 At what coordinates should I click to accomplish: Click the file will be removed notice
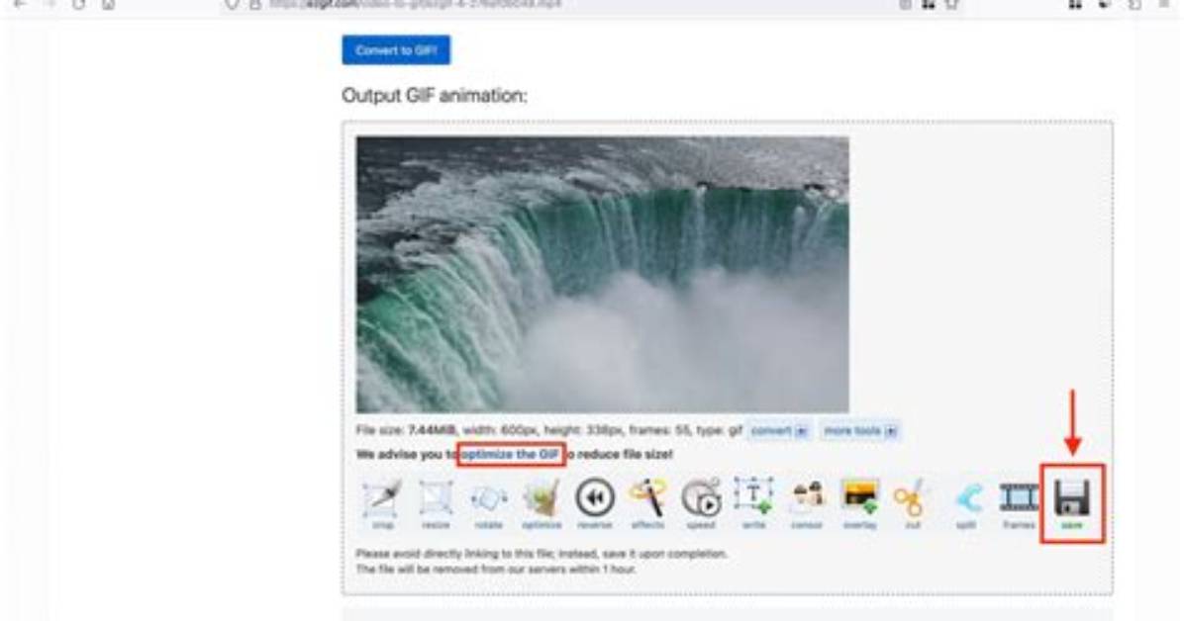pos(495,569)
